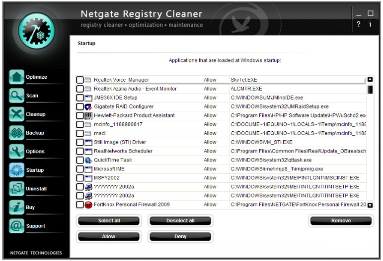
Task: Click C:\WINDOWS\VM_STI.EXE path text
Action: point(261,142)
